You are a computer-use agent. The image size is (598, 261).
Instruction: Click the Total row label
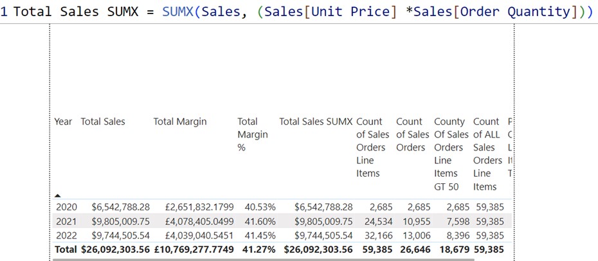[66, 249]
